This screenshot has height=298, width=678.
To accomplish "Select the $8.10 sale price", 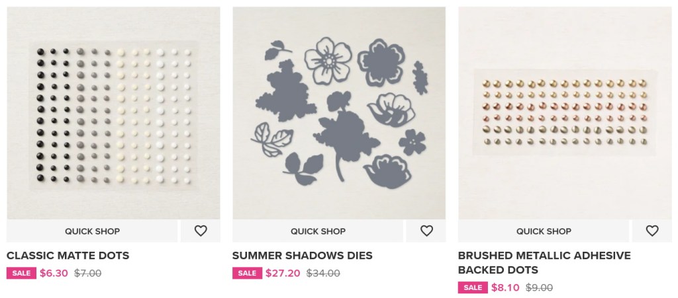I will pos(505,287).
